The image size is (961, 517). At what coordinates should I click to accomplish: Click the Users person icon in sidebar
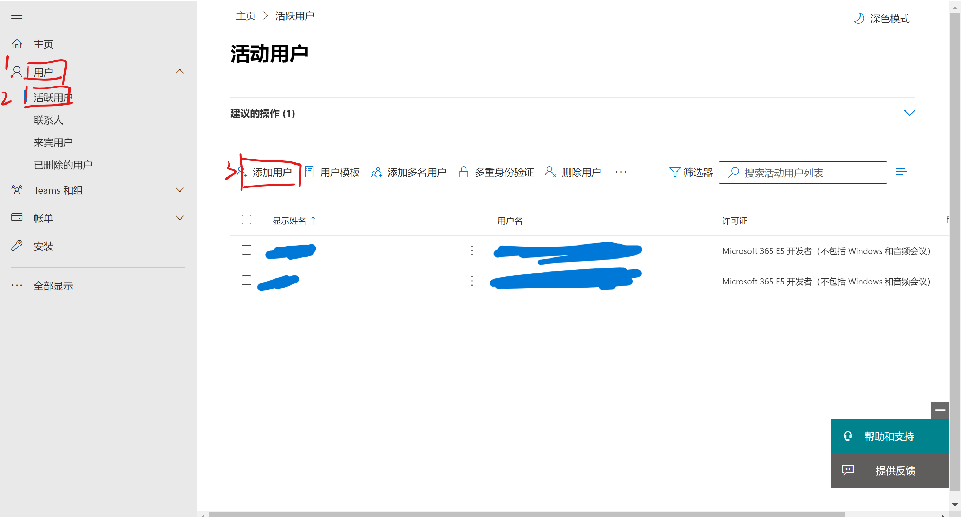click(x=17, y=72)
